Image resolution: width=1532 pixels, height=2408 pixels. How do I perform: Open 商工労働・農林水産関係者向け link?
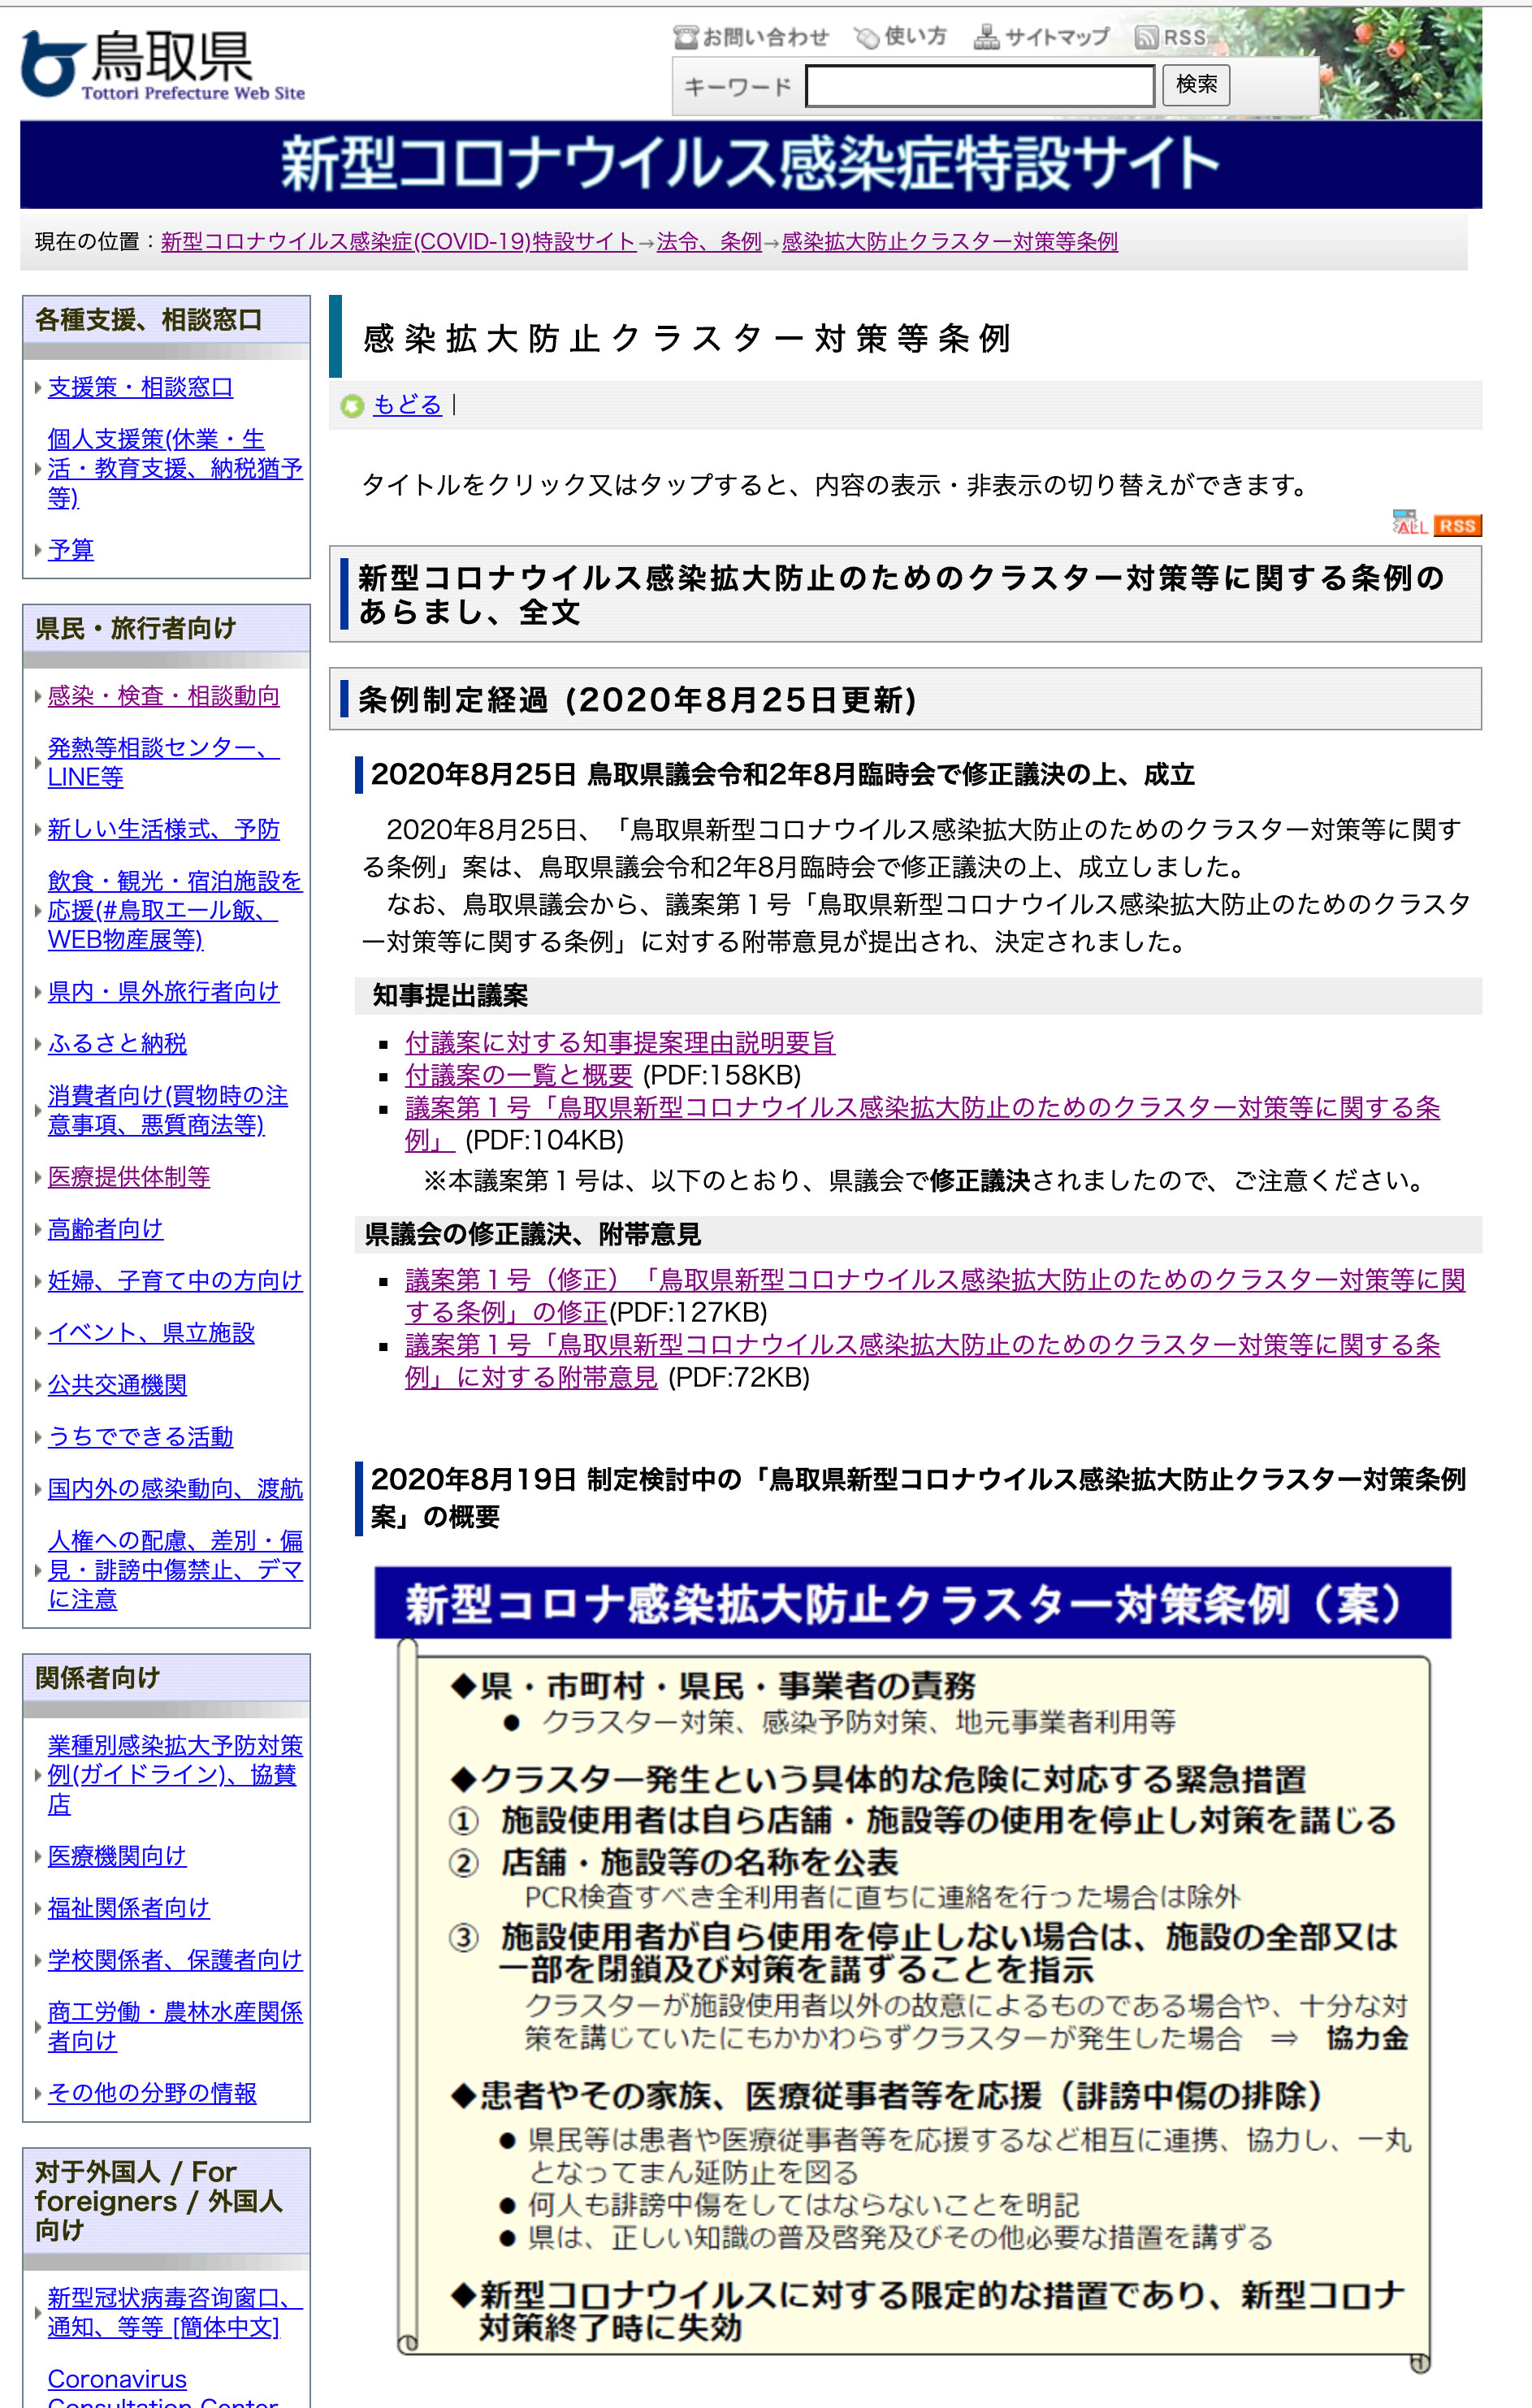tap(175, 2026)
